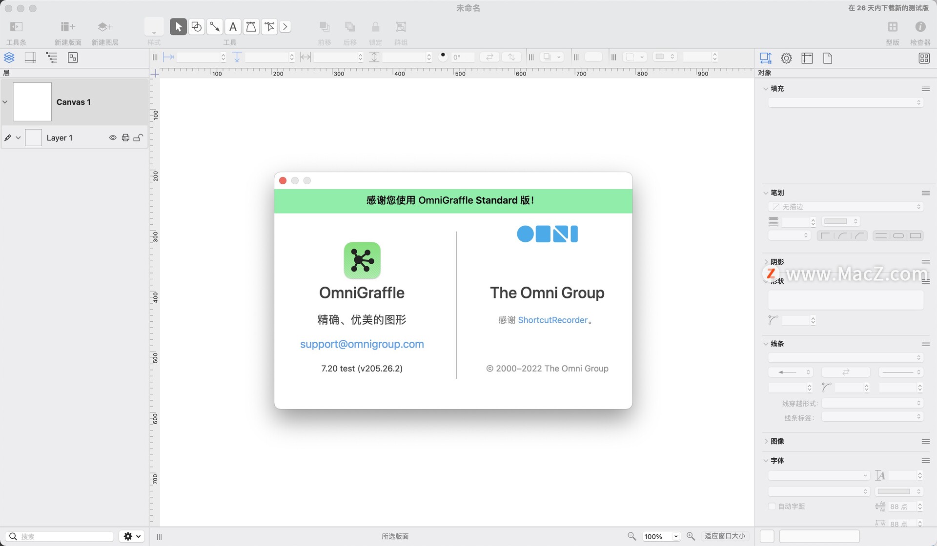Viewport: 937px width, 546px height.
Task: Click the Fit in Window button
Action: [x=725, y=536]
